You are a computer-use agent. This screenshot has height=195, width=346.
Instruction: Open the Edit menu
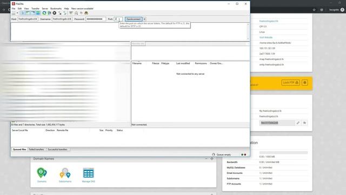point(19,9)
